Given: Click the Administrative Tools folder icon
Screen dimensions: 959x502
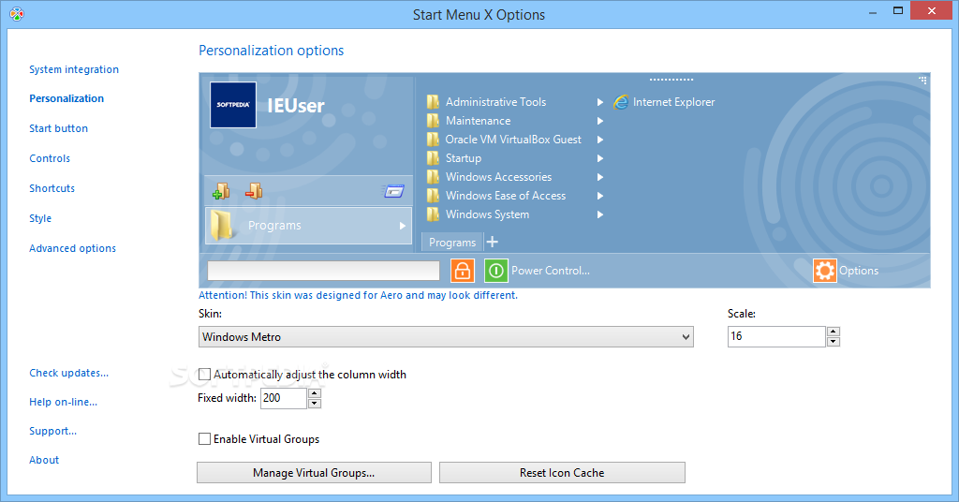Looking at the screenshot, I should coord(433,102).
